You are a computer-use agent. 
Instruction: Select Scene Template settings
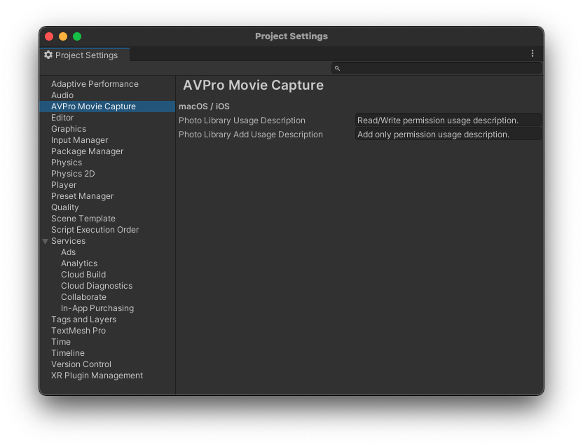pos(83,219)
